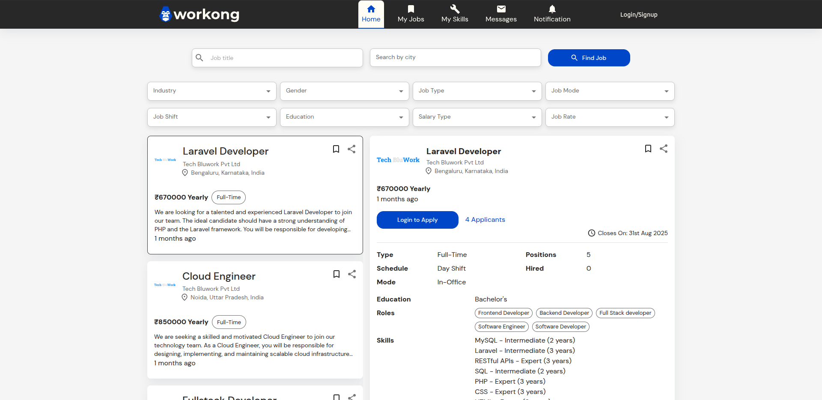Share job from the detail panel
Image resolution: width=822 pixels, height=400 pixels.
click(664, 149)
